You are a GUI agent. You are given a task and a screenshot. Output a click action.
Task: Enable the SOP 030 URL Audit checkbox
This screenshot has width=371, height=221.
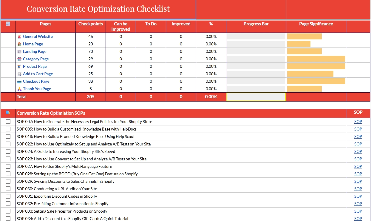pos(8,189)
